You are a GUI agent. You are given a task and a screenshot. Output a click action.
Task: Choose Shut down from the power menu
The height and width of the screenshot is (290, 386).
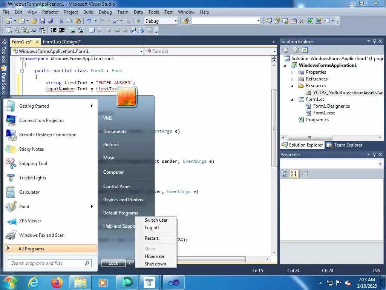155,264
